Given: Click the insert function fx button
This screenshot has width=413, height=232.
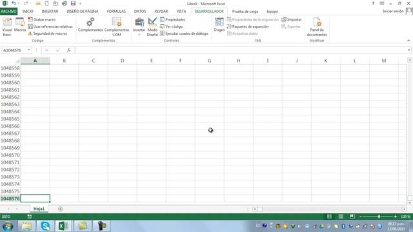Looking at the screenshot, I should tap(68, 50).
